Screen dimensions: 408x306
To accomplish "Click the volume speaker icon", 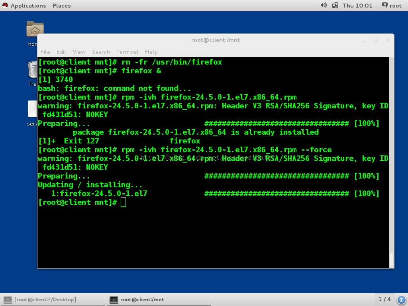I will click(324, 5).
